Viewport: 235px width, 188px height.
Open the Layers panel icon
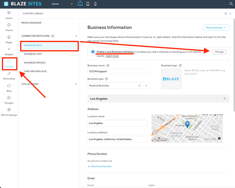pyautogui.click(x=9, y=13)
